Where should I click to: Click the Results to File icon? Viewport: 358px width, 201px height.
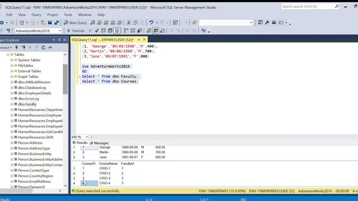pos(162,31)
